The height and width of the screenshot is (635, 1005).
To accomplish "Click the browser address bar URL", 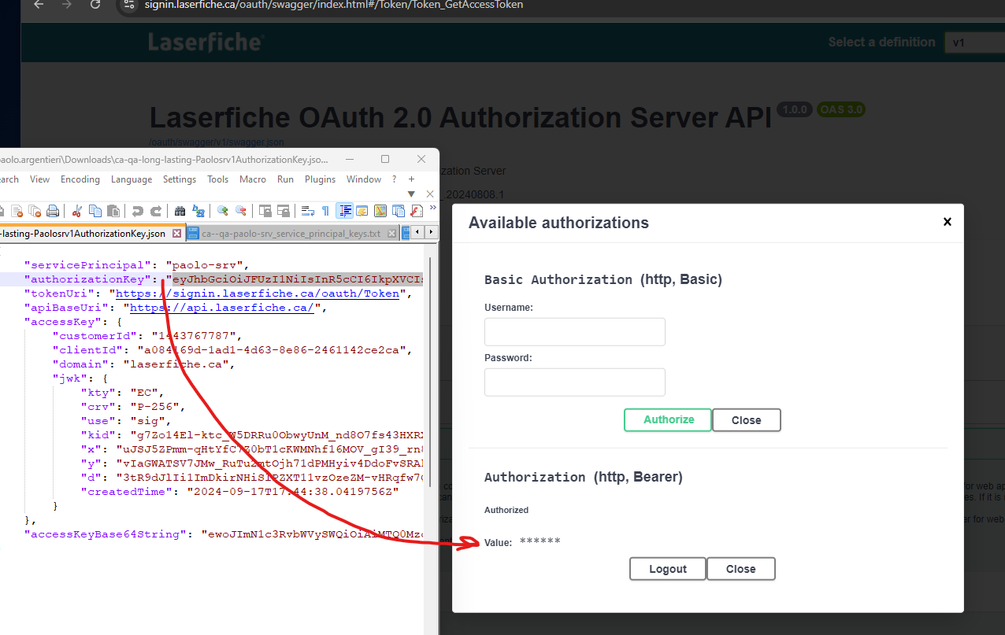I will coord(334,5).
